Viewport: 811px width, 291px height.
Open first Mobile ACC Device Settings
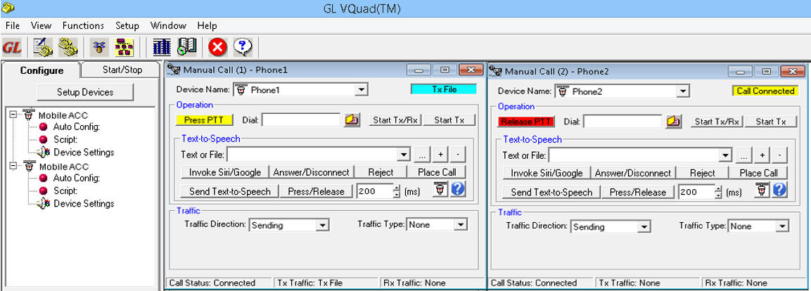(84, 153)
